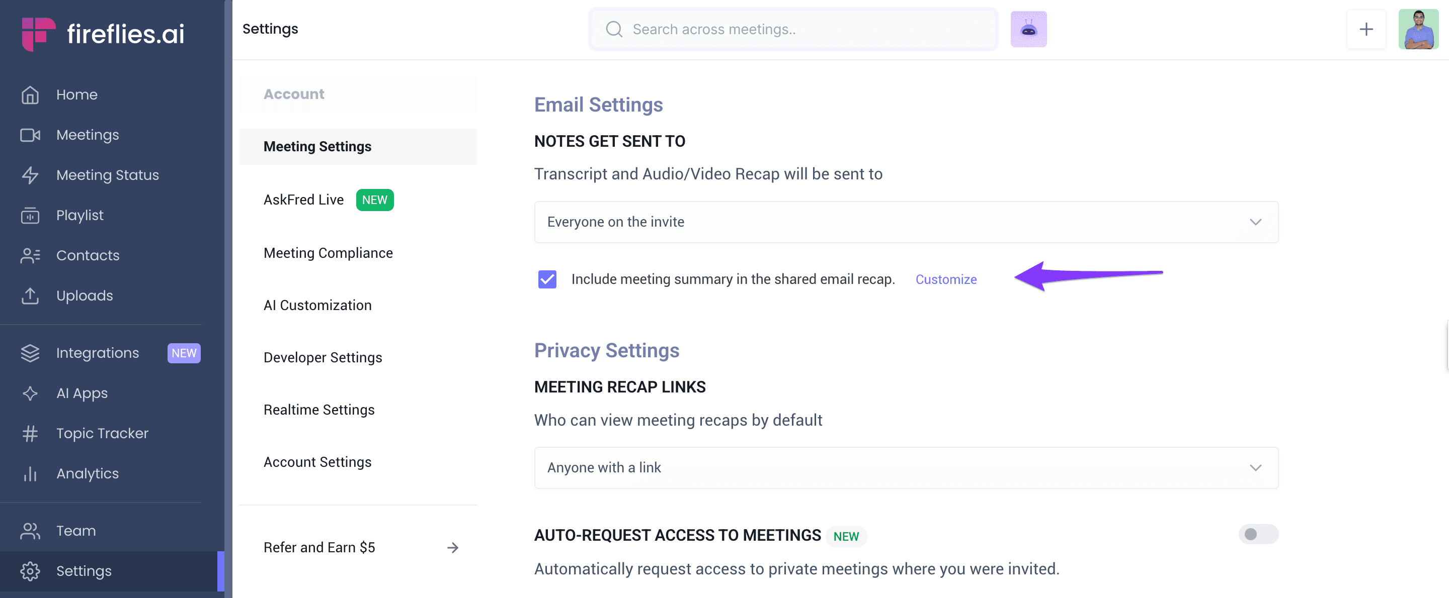This screenshot has height=598, width=1449.
Task: Open the user profile avatar
Action: pos(1418,29)
